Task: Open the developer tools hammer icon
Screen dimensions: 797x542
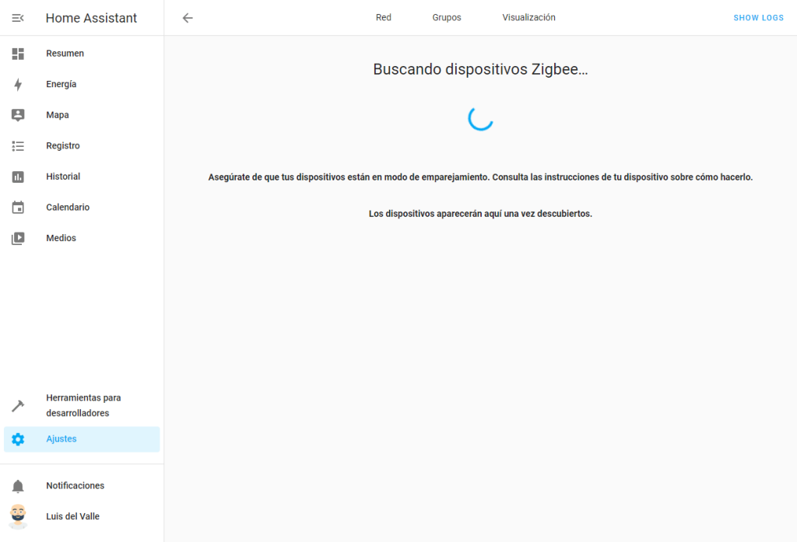Action: [18, 406]
